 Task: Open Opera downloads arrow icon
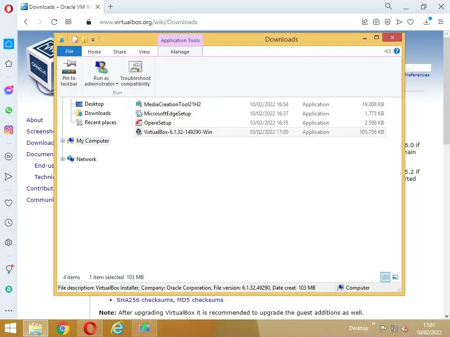(427, 22)
